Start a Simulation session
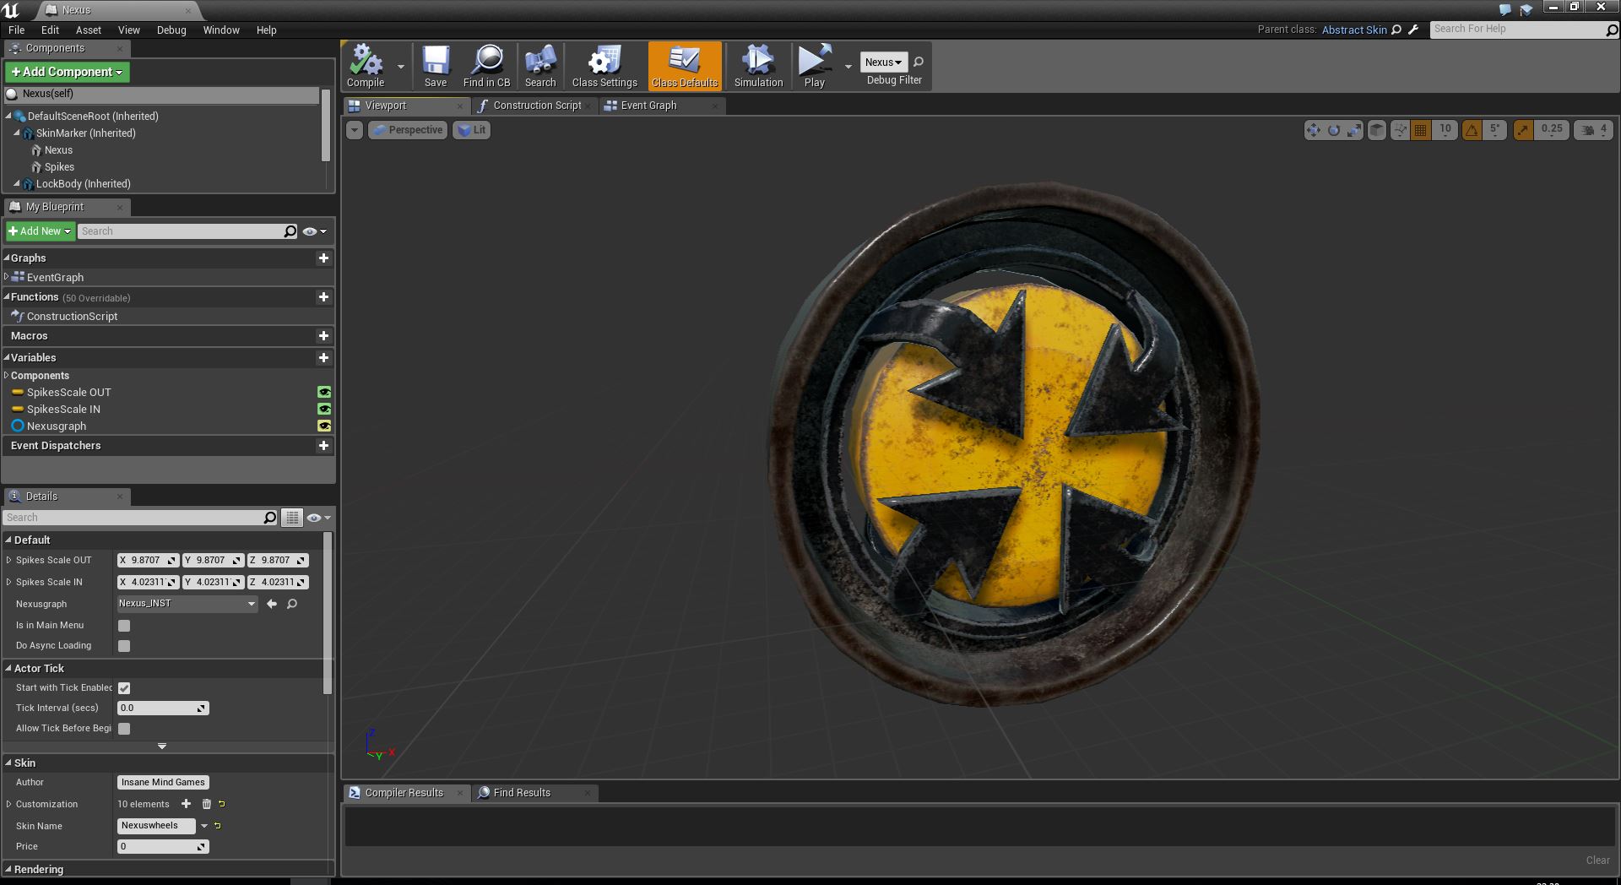Viewport: 1621px width, 885px height. pos(756,66)
